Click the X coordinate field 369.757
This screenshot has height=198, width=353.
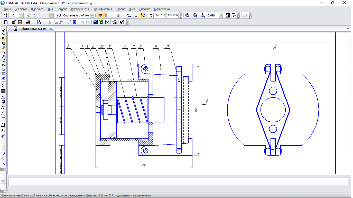pyautogui.click(x=160, y=15)
